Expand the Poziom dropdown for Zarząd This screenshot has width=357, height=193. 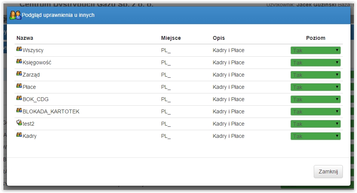315,75
